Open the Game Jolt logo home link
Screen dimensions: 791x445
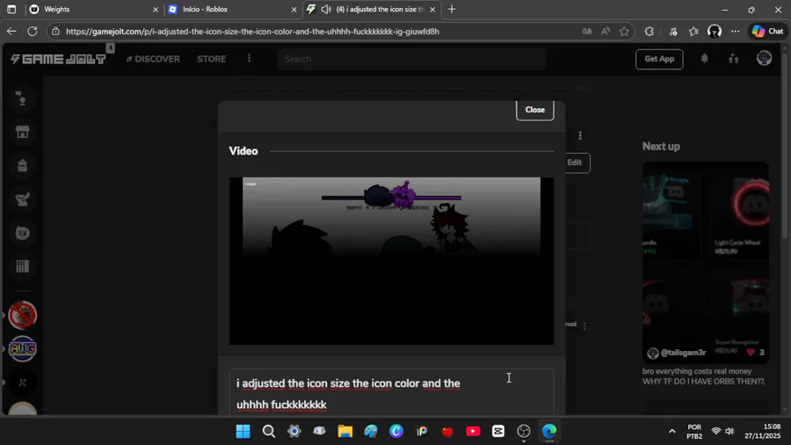click(x=58, y=59)
